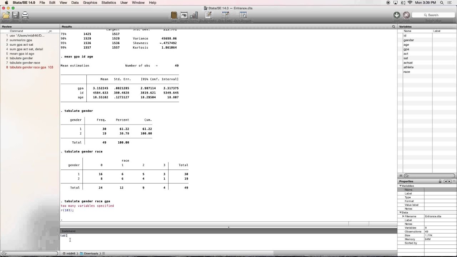The height and width of the screenshot is (257, 457).
Task: Click the AirPlay display menu bar icon
Action: [396, 2]
